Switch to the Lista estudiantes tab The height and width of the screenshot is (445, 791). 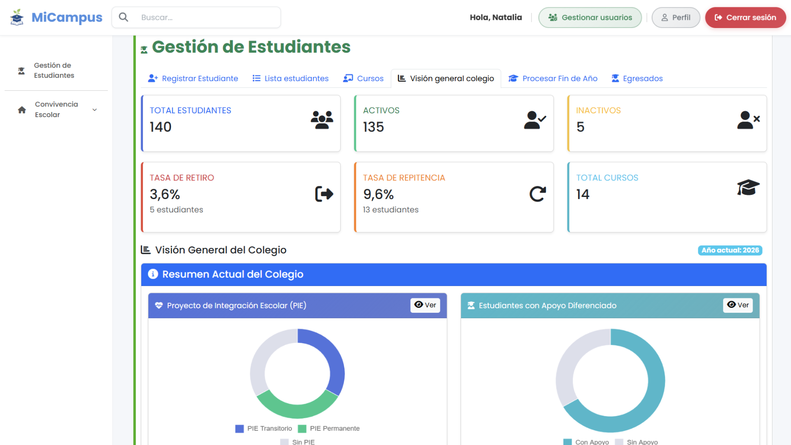(x=290, y=78)
